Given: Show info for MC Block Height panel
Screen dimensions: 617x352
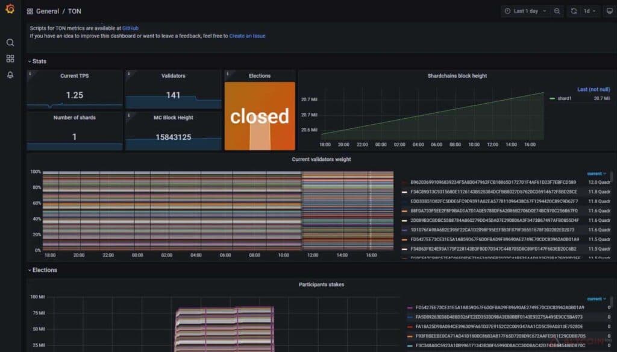Looking at the screenshot, I should coord(129,115).
